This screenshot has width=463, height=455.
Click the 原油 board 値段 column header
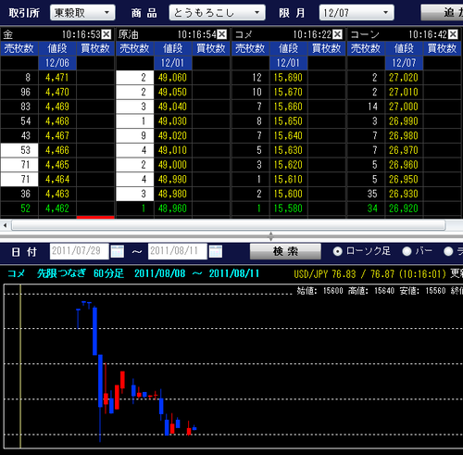click(x=172, y=48)
